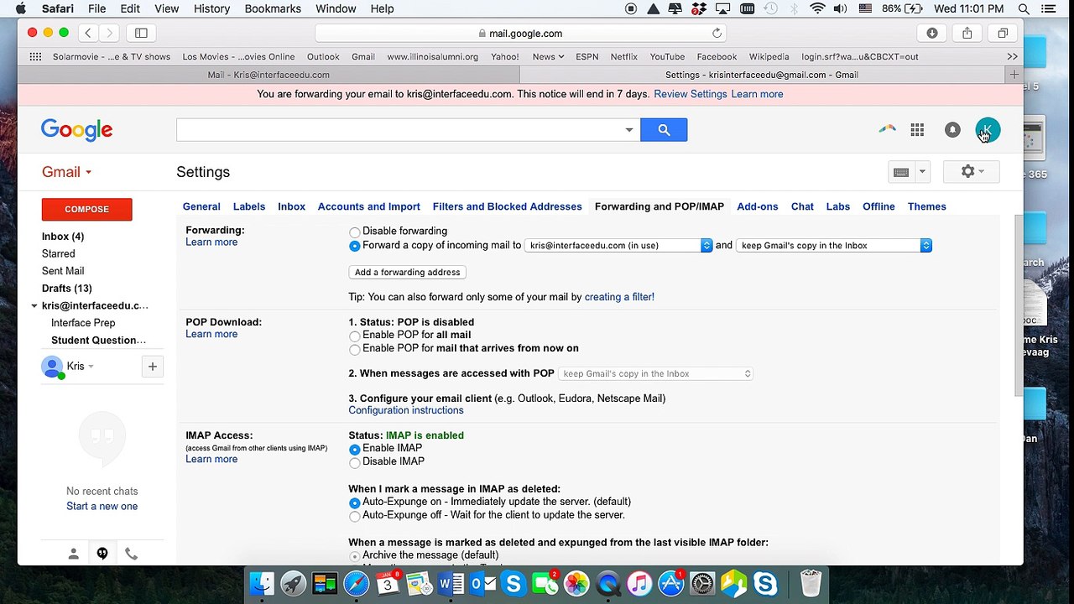The image size is (1074, 604).
Task: Open the App Store from the Dock
Action: click(x=670, y=583)
